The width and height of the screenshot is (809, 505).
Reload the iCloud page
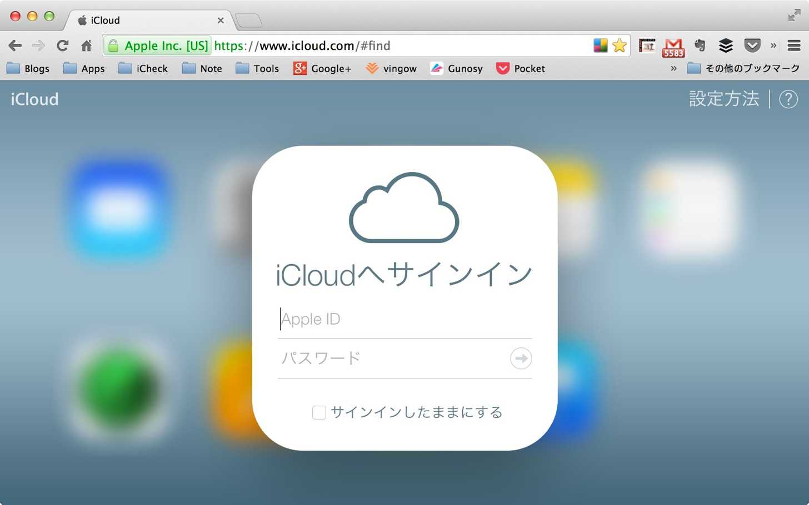[62, 46]
